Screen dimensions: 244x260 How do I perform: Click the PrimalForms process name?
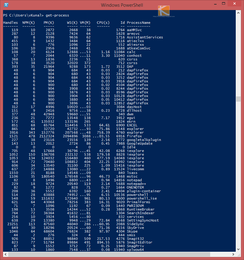tap(138, 202)
